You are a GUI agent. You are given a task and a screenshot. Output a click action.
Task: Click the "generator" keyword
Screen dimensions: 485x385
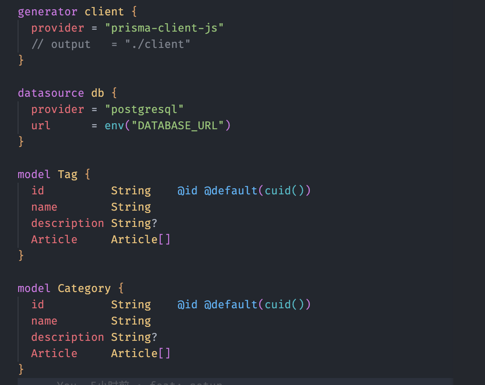pyautogui.click(x=47, y=12)
